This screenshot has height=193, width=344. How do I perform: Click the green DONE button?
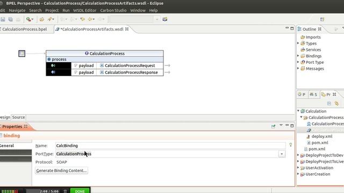pyautogui.click(x=80, y=191)
